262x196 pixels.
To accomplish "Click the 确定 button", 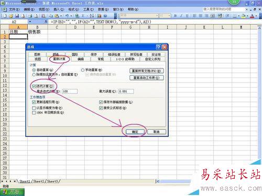I will 135,132.
